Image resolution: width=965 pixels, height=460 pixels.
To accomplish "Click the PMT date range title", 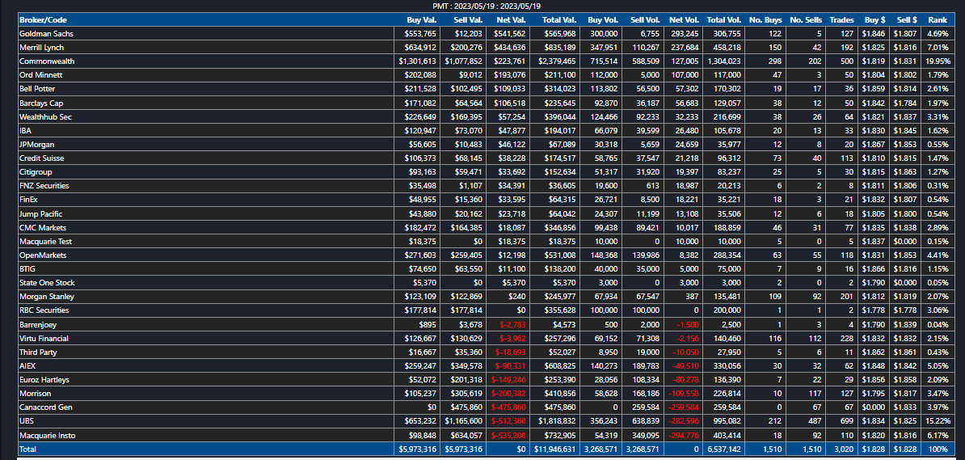I will (x=485, y=6).
